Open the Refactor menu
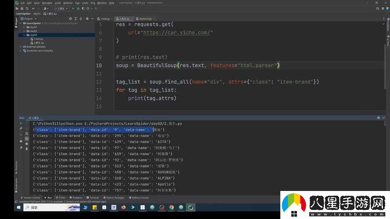 [68, 3]
